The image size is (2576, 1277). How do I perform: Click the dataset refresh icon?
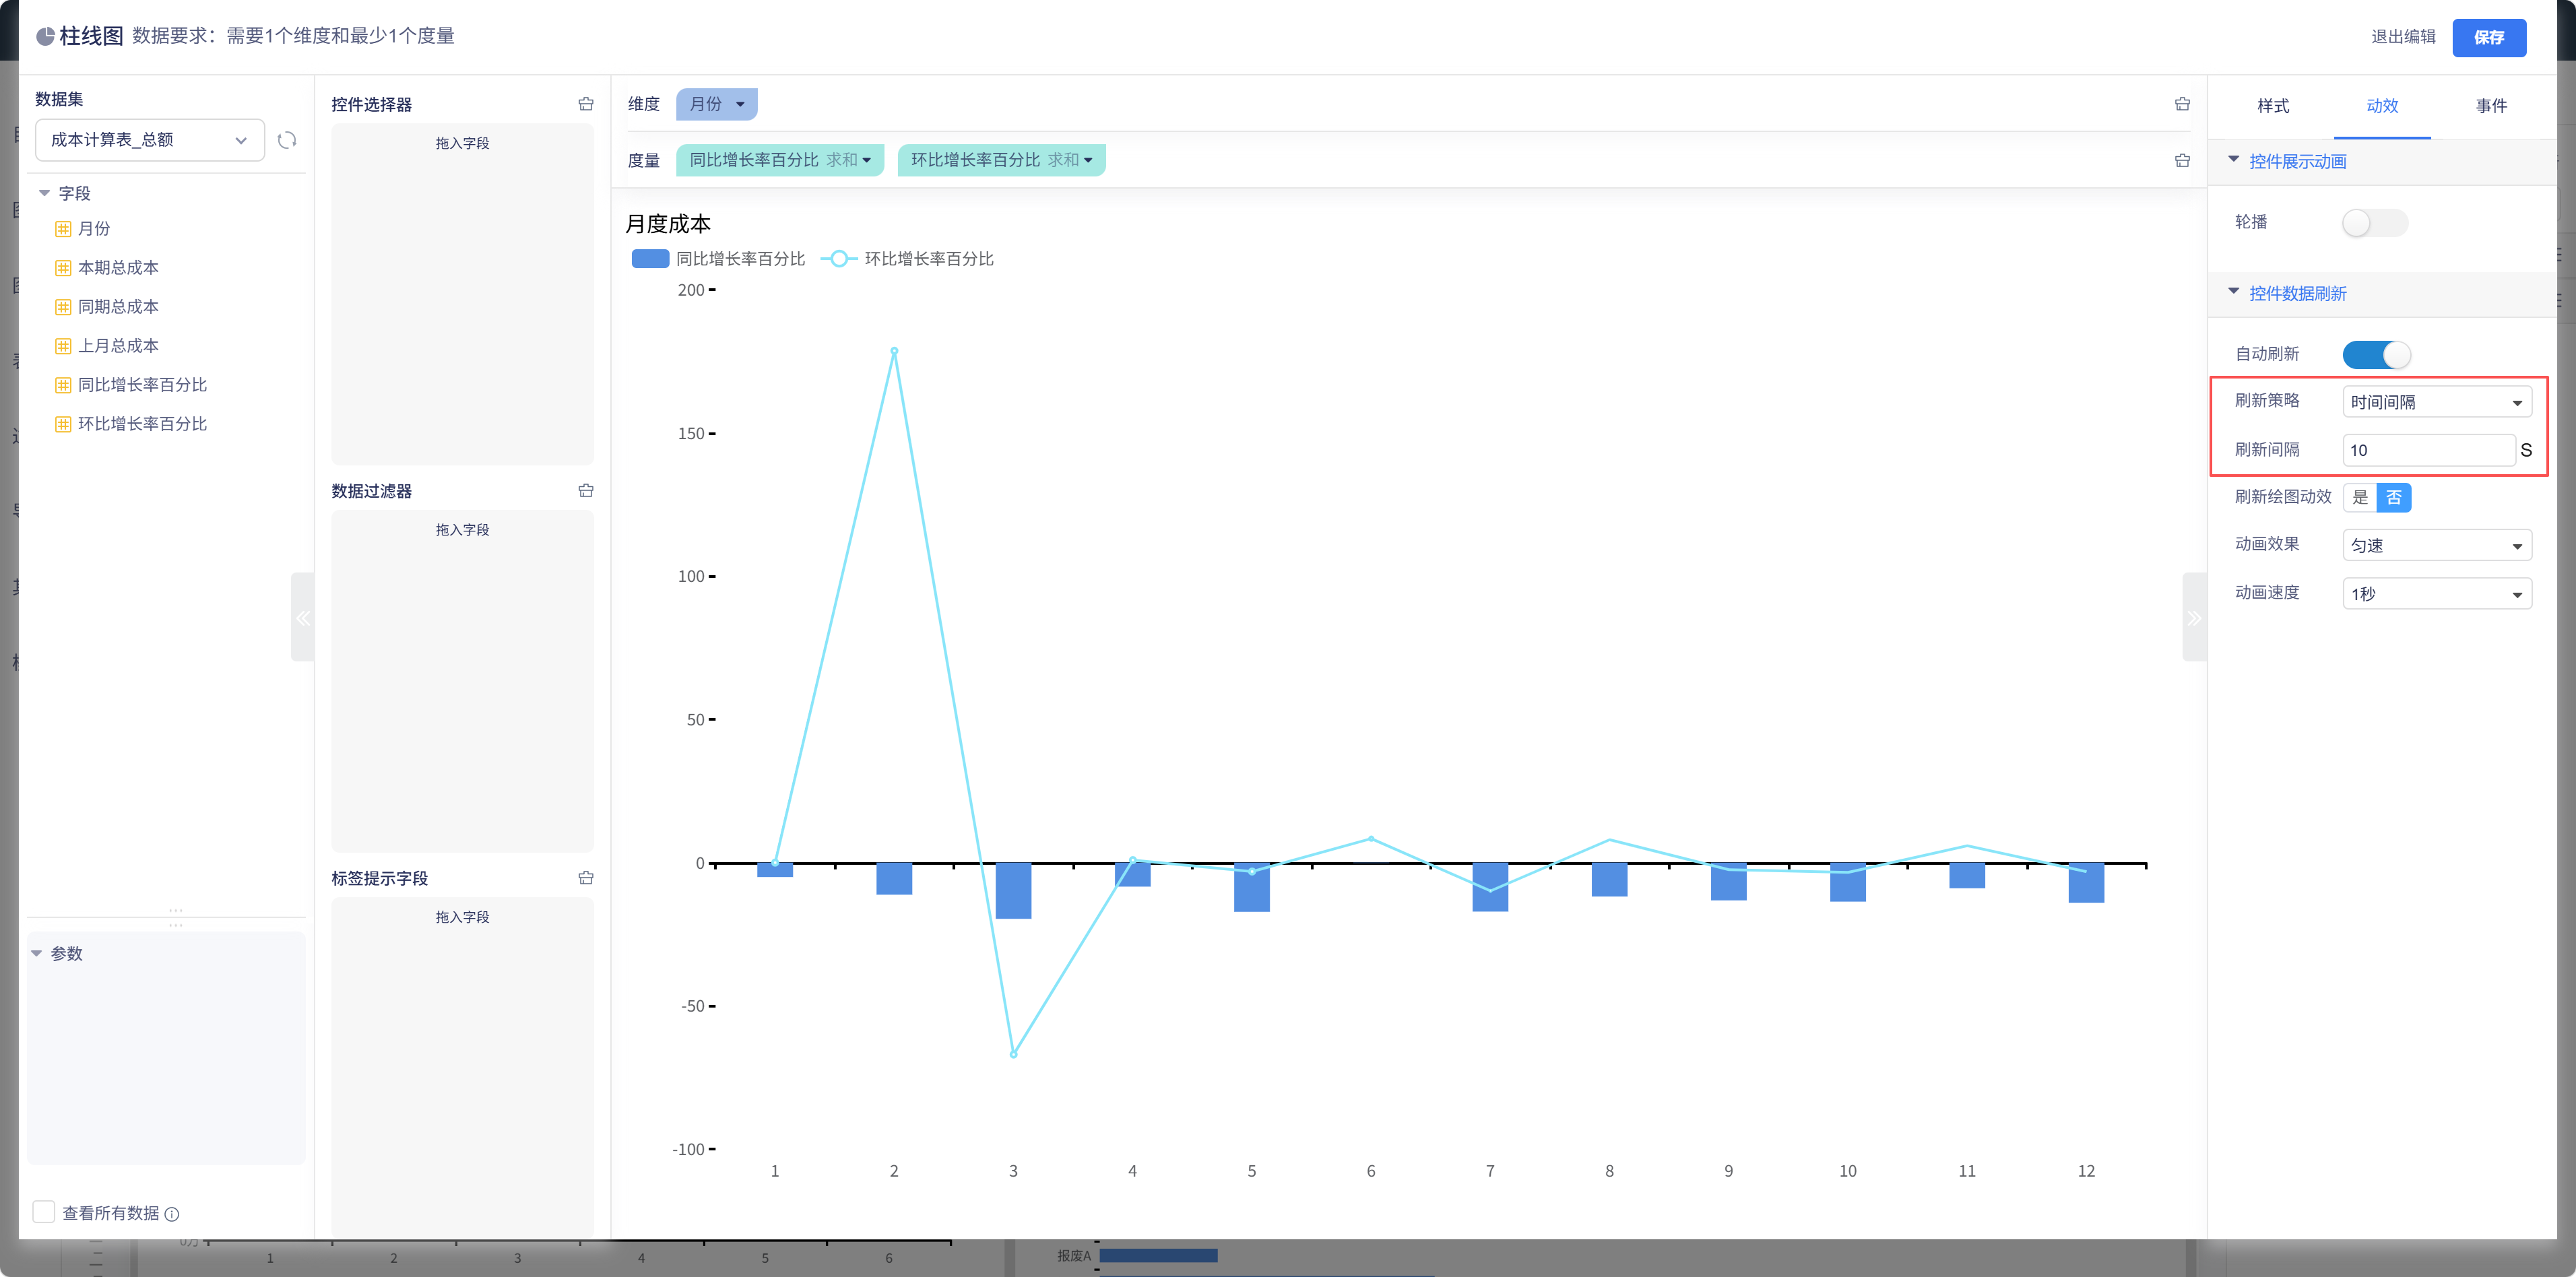(287, 140)
